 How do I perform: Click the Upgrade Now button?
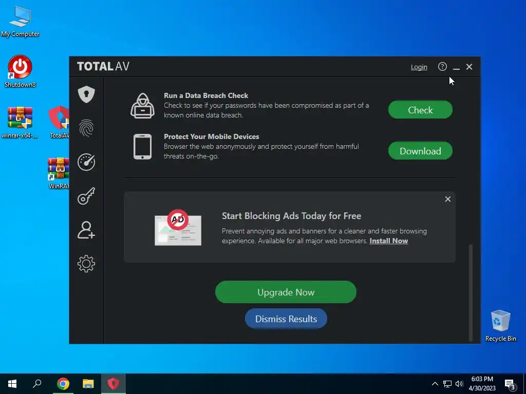coord(286,292)
